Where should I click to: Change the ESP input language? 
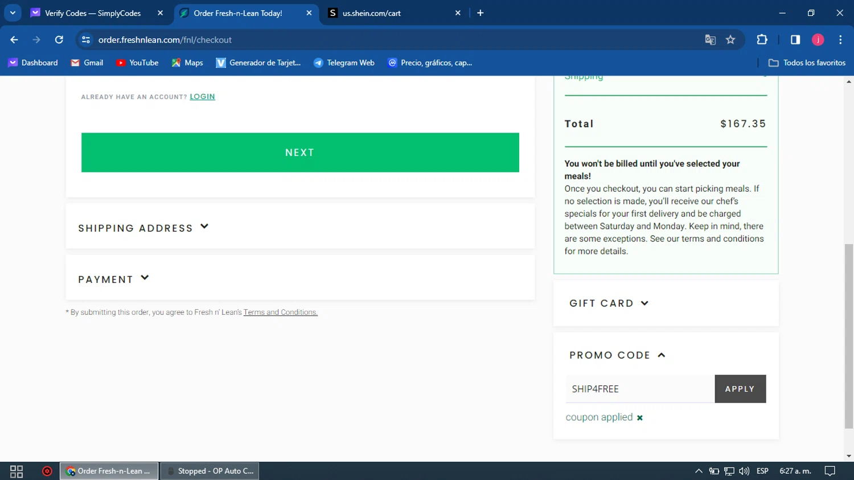[763, 471]
